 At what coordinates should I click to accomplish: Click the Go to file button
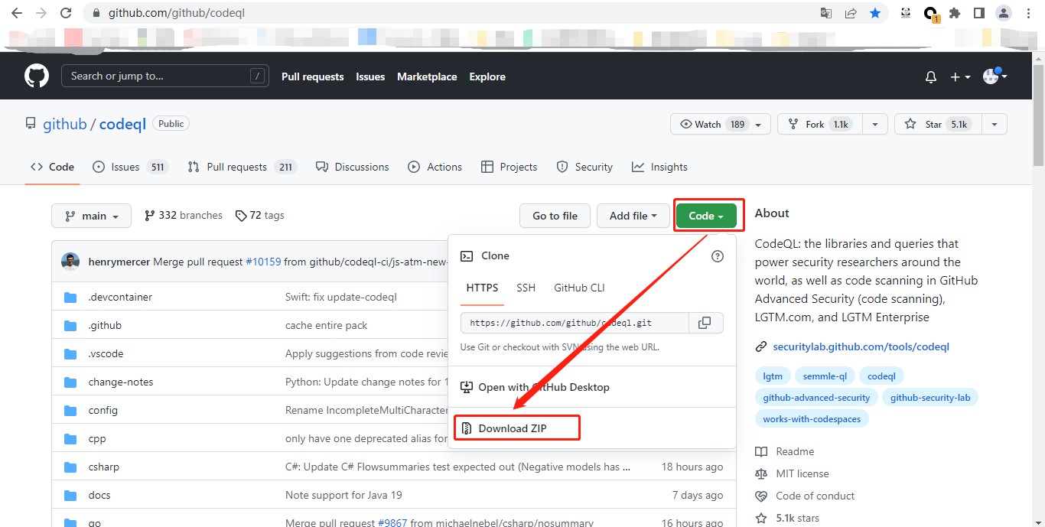point(555,216)
